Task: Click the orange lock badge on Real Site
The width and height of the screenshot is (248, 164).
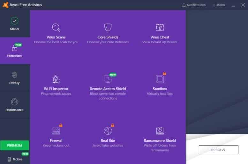Action: tap(113, 125)
